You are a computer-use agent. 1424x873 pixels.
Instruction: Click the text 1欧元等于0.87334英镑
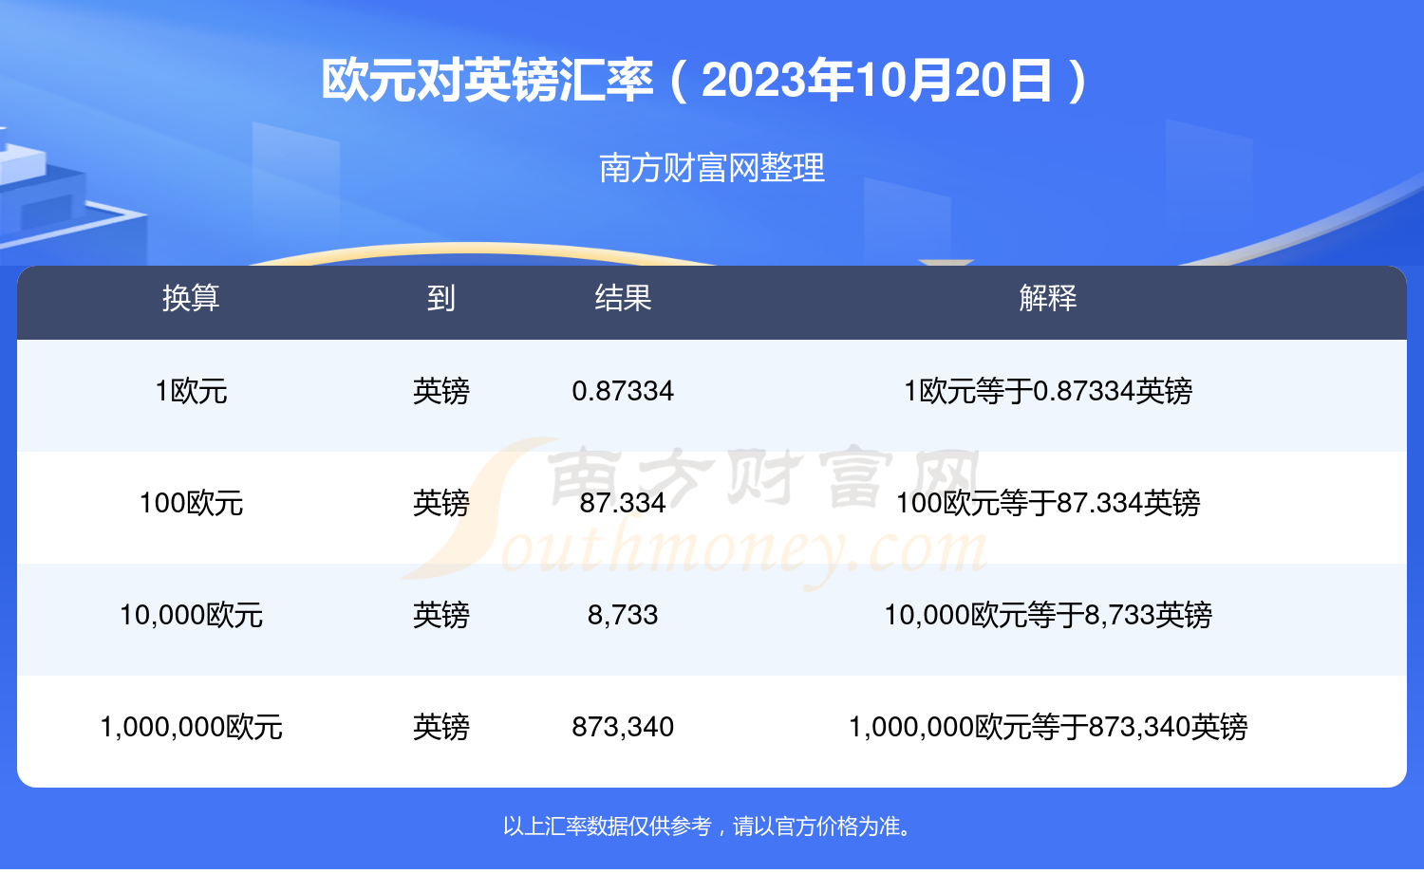(1048, 391)
